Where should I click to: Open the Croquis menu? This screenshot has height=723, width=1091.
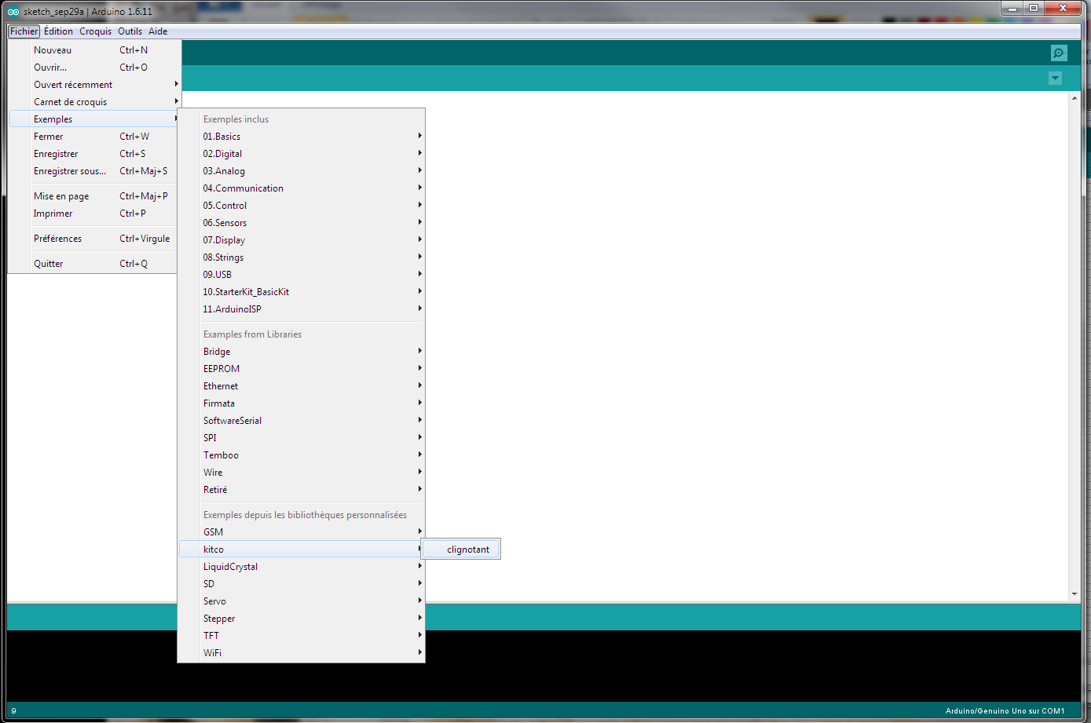pyautogui.click(x=95, y=31)
